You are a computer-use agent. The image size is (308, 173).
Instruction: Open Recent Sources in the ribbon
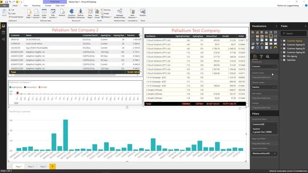coord(37,13)
